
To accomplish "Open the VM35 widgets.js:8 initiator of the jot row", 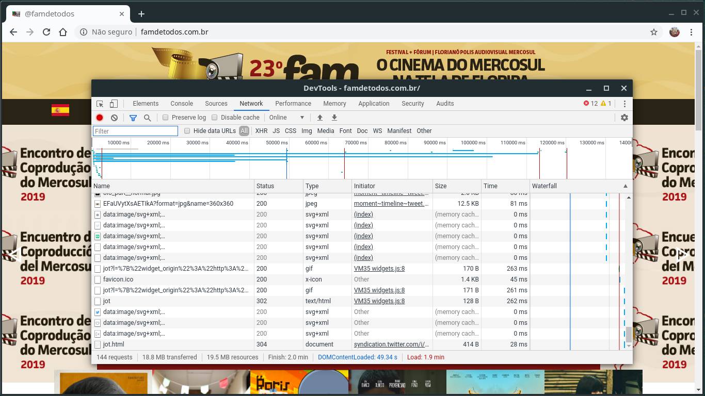I will point(379,301).
